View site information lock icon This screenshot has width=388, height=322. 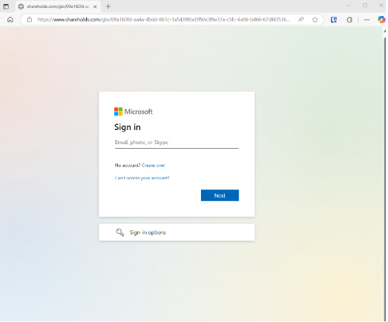pyautogui.click(x=29, y=19)
